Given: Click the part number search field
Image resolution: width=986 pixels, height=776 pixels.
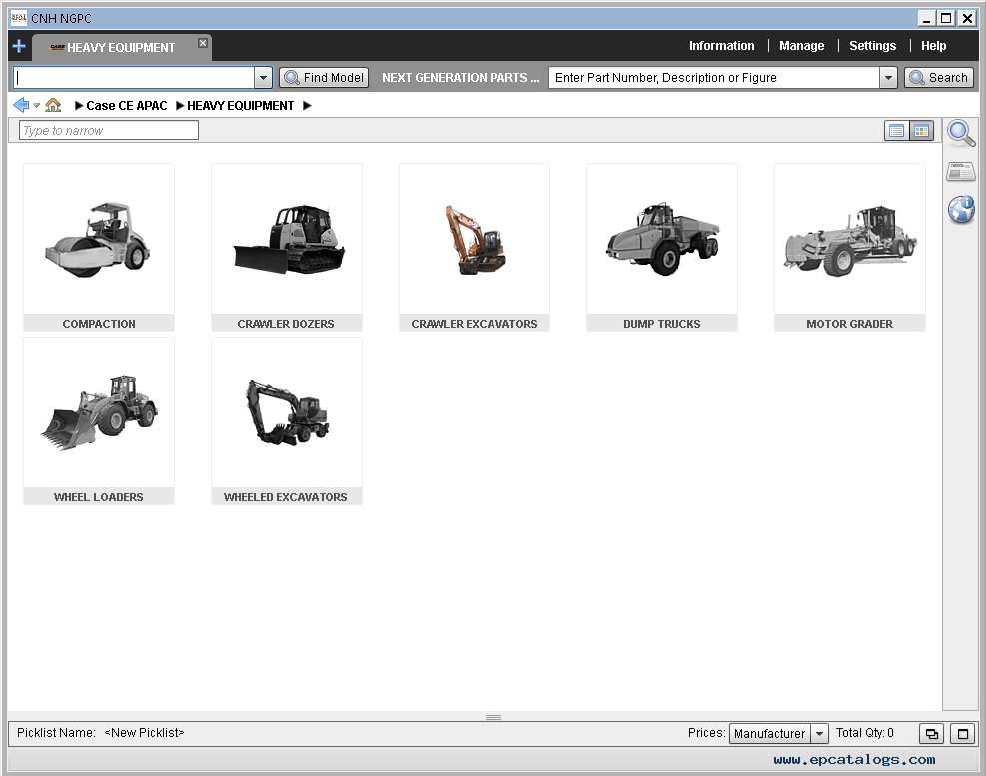Looking at the screenshot, I should click(x=713, y=77).
